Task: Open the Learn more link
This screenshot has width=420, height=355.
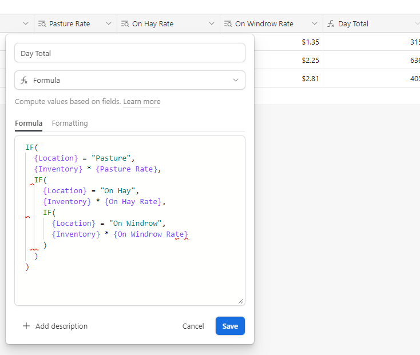Action: coord(142,102)
